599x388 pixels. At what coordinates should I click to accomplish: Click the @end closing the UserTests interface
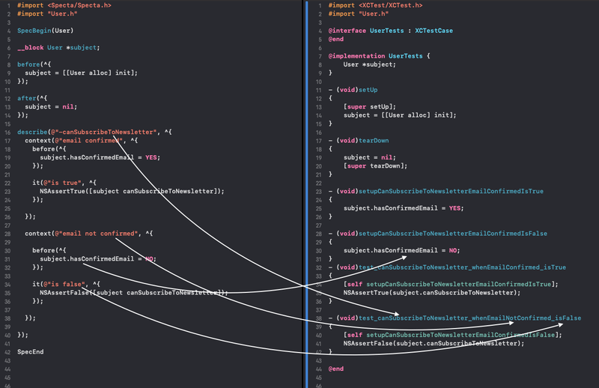pos(335,39)
